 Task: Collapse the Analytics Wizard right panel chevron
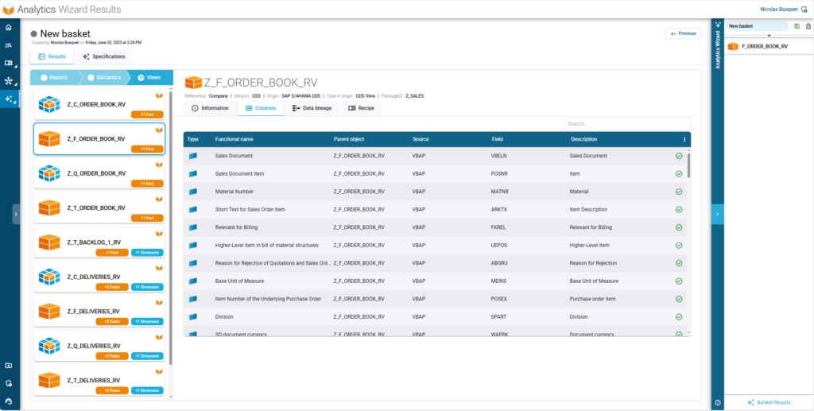click(717, 214)
